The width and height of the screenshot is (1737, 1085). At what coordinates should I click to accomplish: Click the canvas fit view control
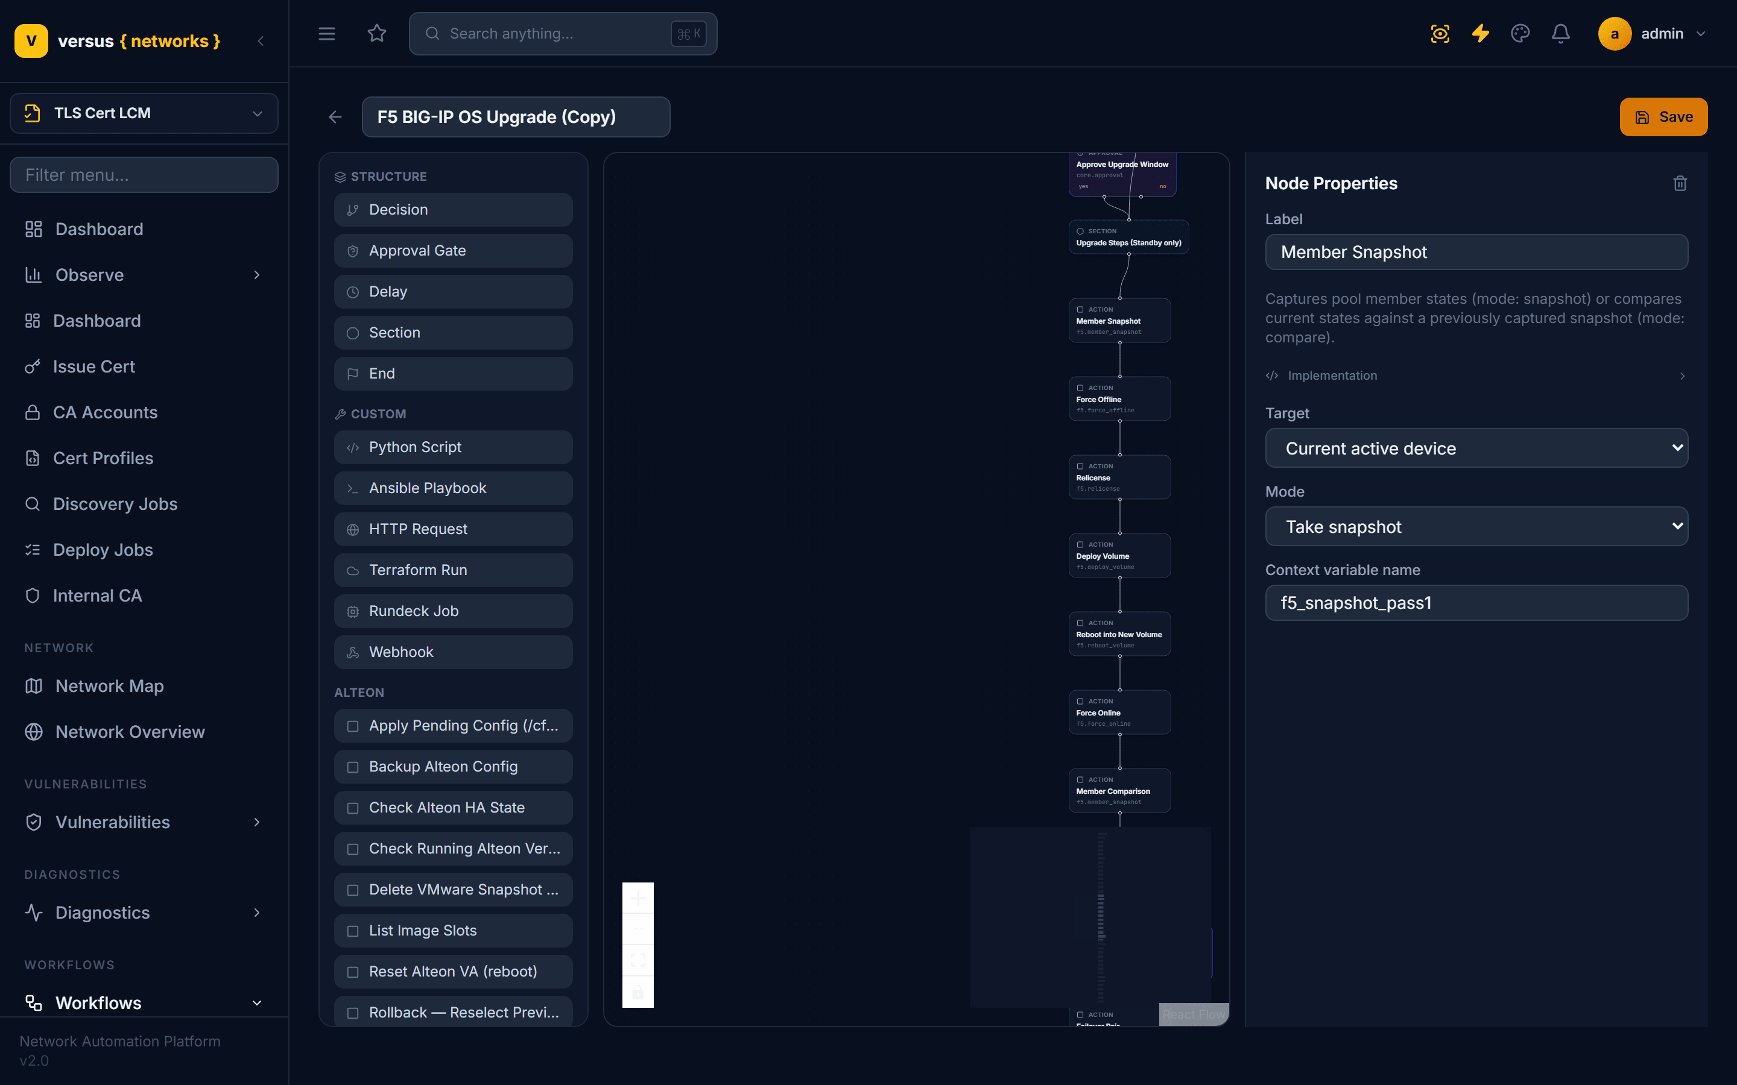coord(638,960)
